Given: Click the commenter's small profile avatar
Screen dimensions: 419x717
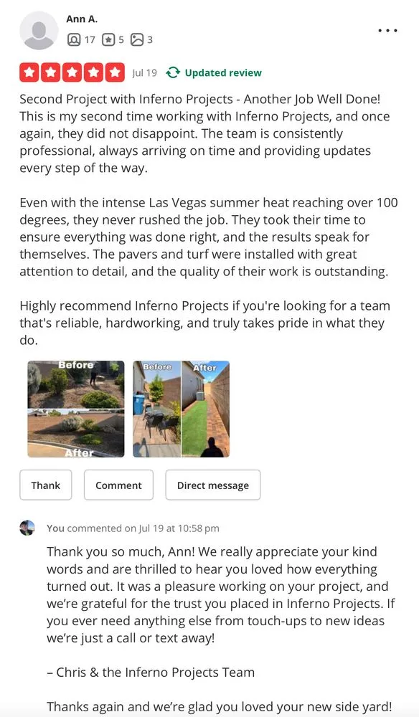Looking at the screenshot, I should pyautogui.click(x=27, y=528).
